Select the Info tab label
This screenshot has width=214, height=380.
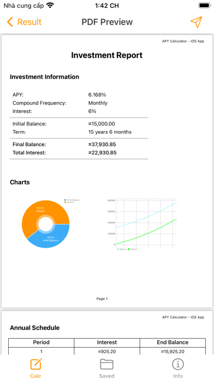(178, 376)
